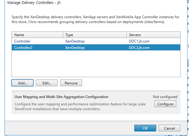The width and height of the screenshot is (189, 136).
Task: Click the DDC1.jh.com server cell
Action: pos(139,41)
